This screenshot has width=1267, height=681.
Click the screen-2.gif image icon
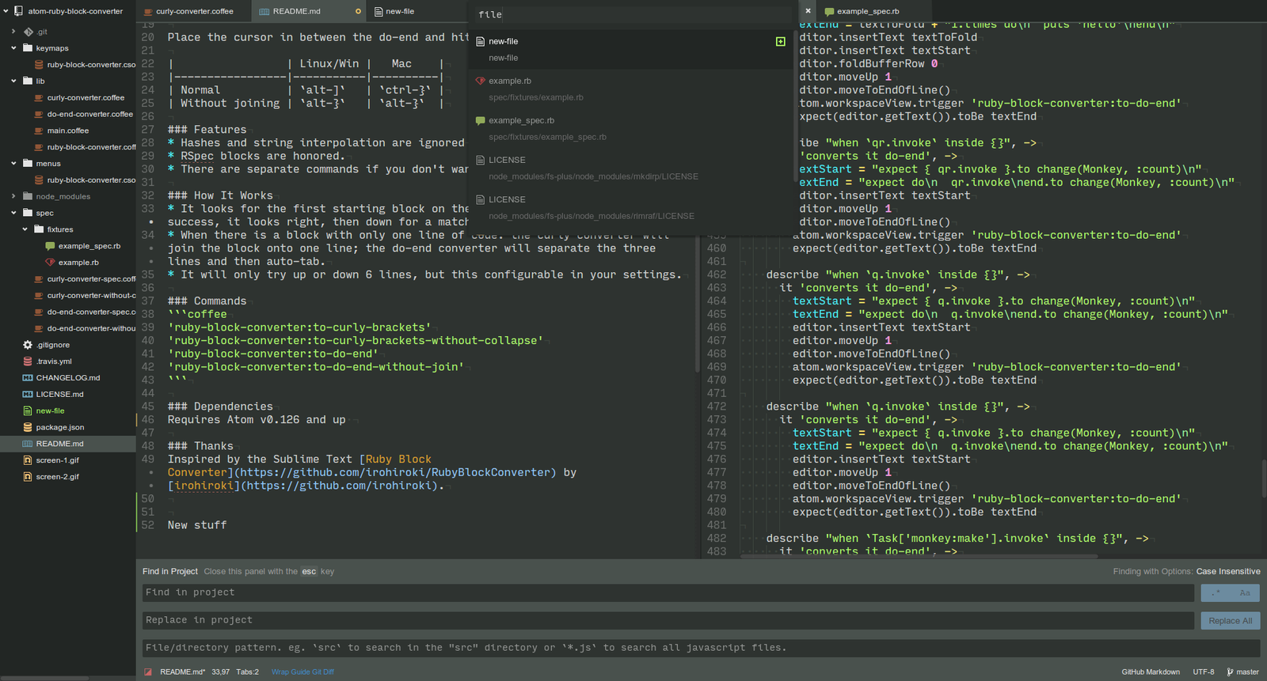(x=28, y=477)
